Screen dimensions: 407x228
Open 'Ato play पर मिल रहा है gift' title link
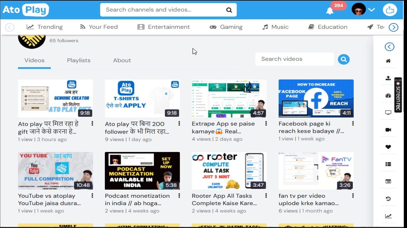coord(48,128)
